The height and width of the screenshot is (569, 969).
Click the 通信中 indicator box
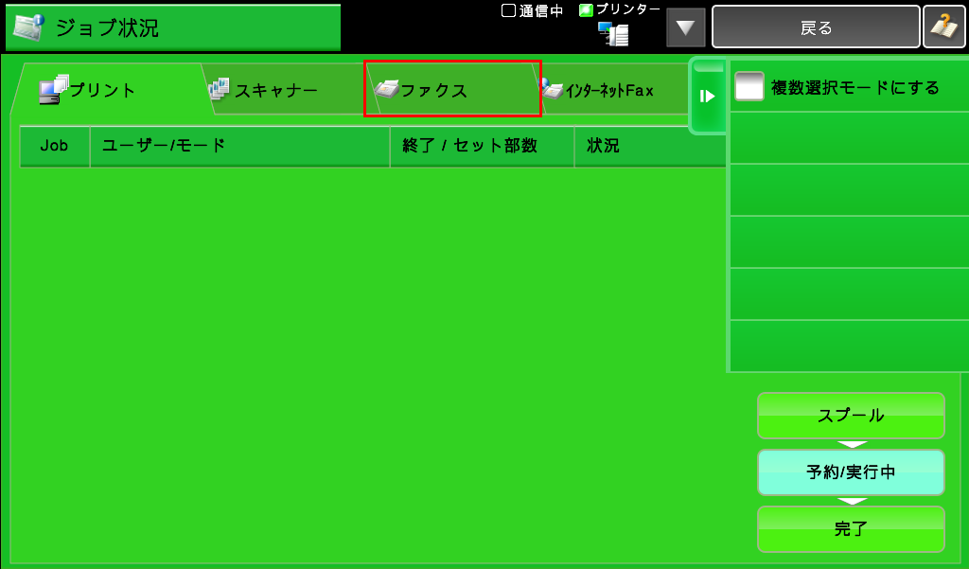click(507, 10)
